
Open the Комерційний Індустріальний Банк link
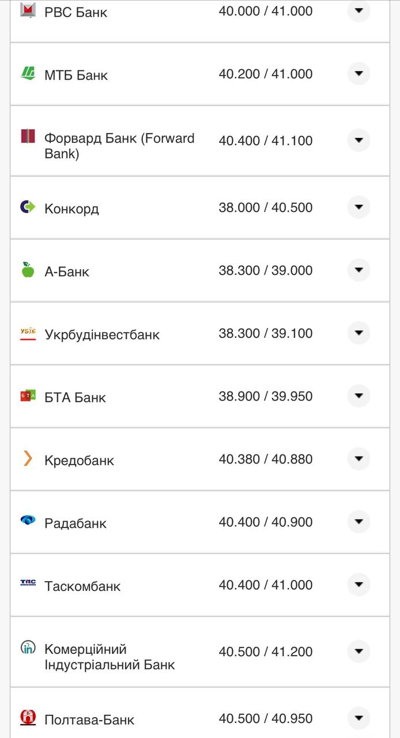tap(110, 657)
